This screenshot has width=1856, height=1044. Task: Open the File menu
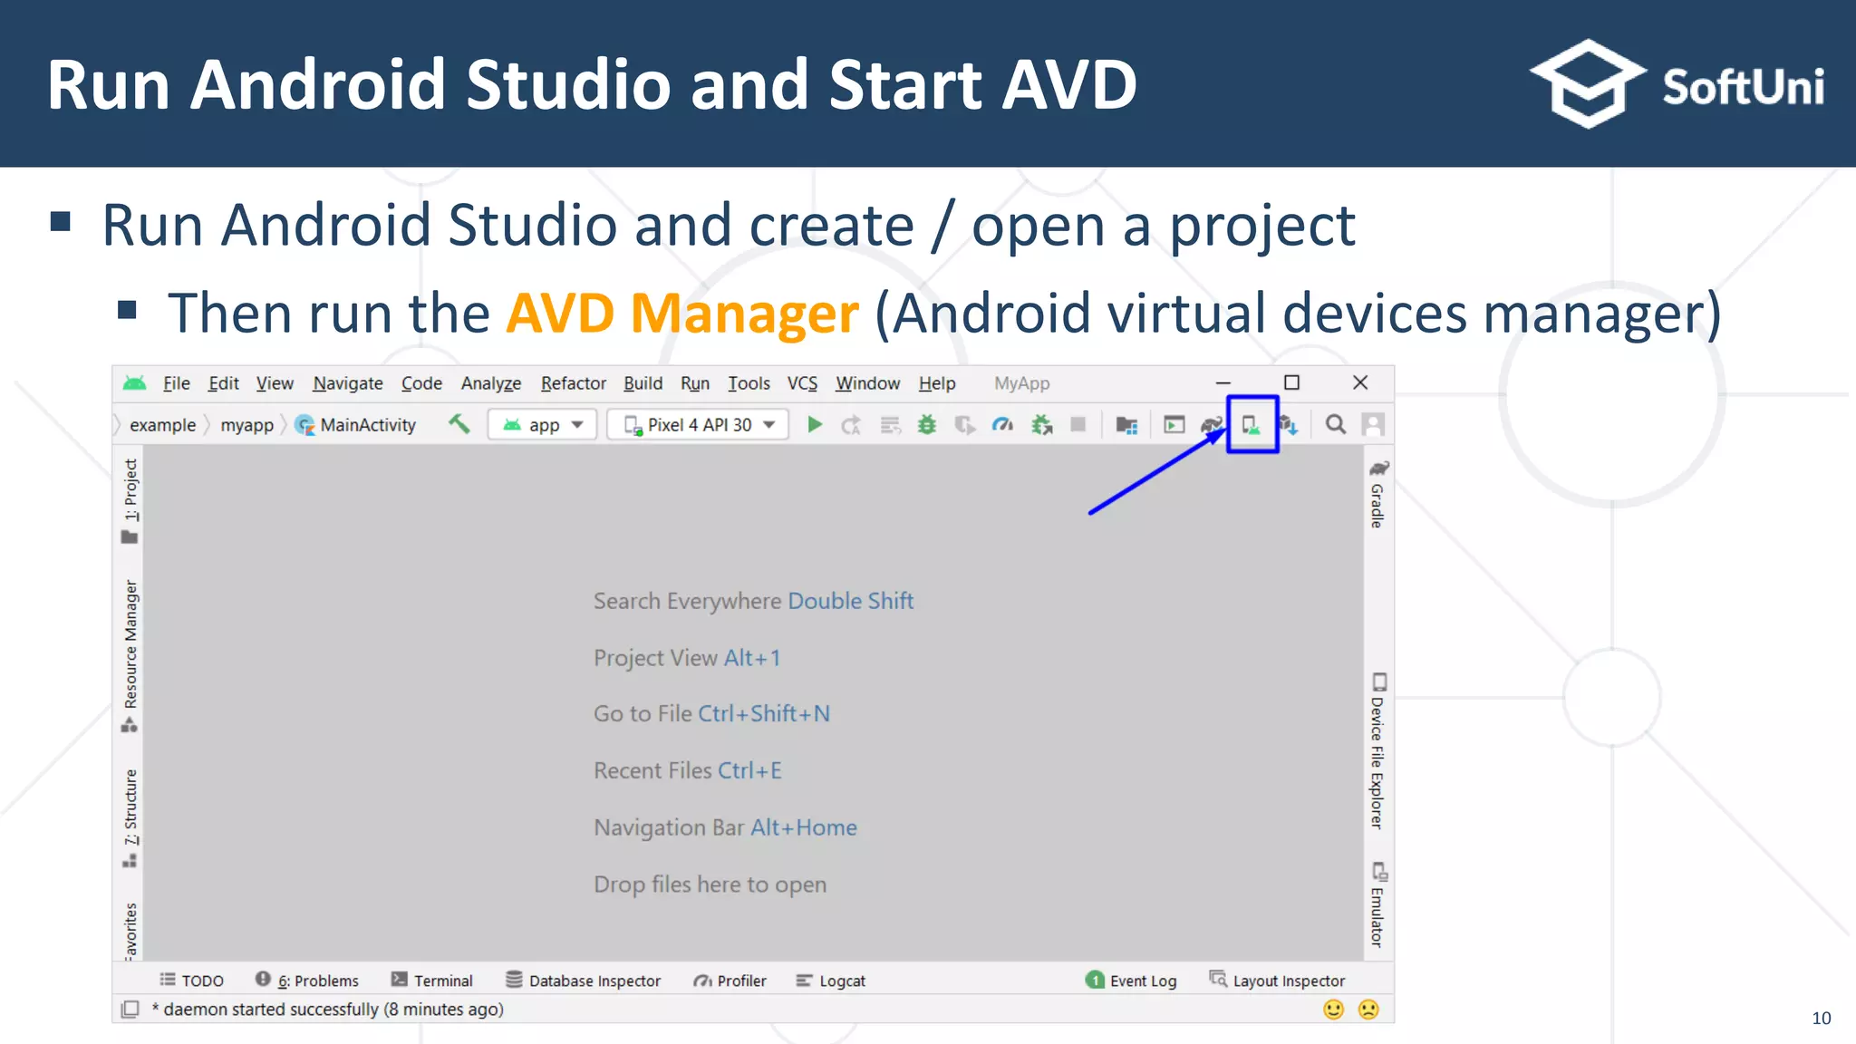pos(177,383)
